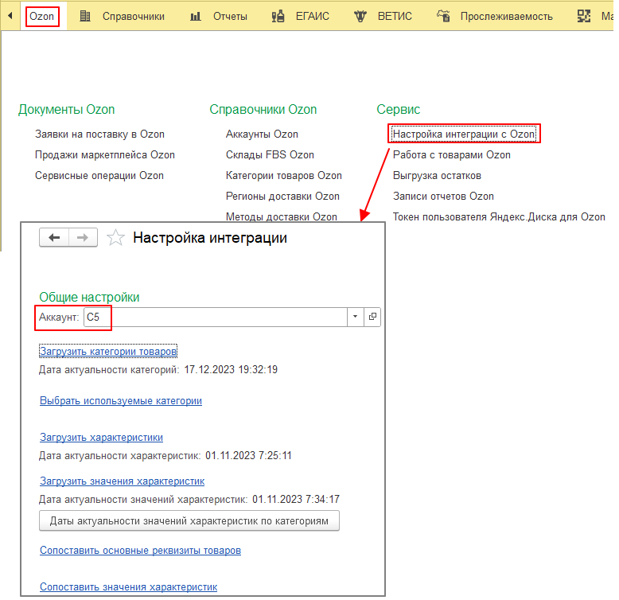Viewport: 619px width, 600px height.
Task: Click the ВЕТИС cow head icon
Action: (360, 16)
